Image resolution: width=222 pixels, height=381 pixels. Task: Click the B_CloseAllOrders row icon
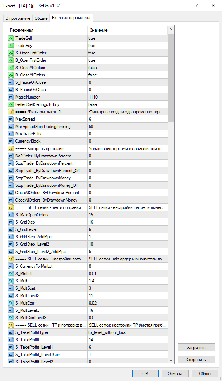click(x=11, y=75)
